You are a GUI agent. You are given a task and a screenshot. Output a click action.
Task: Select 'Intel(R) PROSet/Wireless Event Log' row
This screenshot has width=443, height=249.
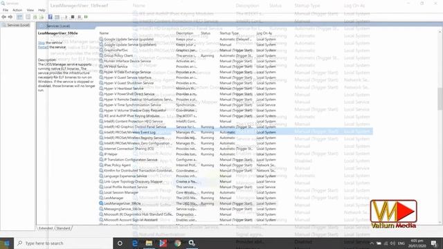188,132
